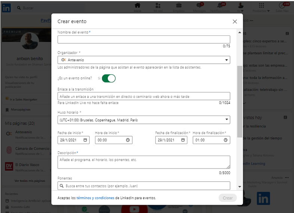The image size is (294, 213).
Task: Toggle the online event switch off
Action: click(x=108, y=78)
